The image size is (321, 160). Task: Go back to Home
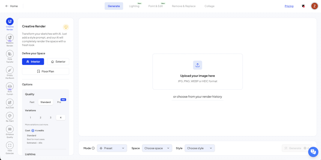12,6
